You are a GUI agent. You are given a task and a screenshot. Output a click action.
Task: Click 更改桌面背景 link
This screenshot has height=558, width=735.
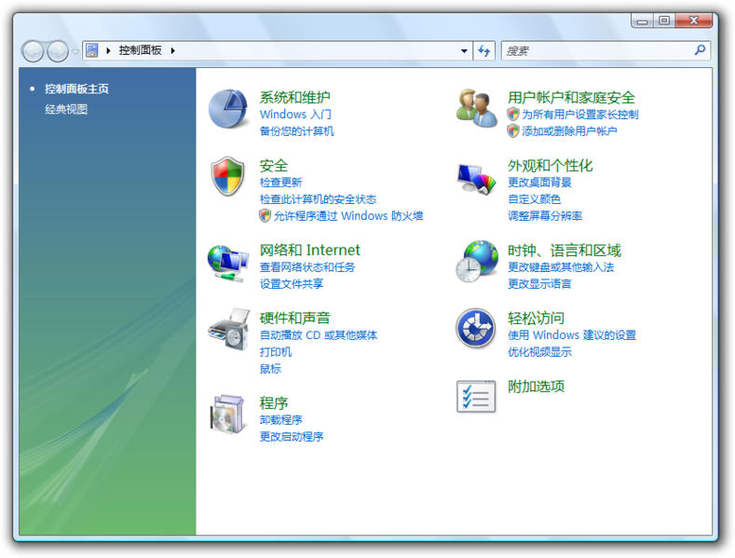[539, 182]
